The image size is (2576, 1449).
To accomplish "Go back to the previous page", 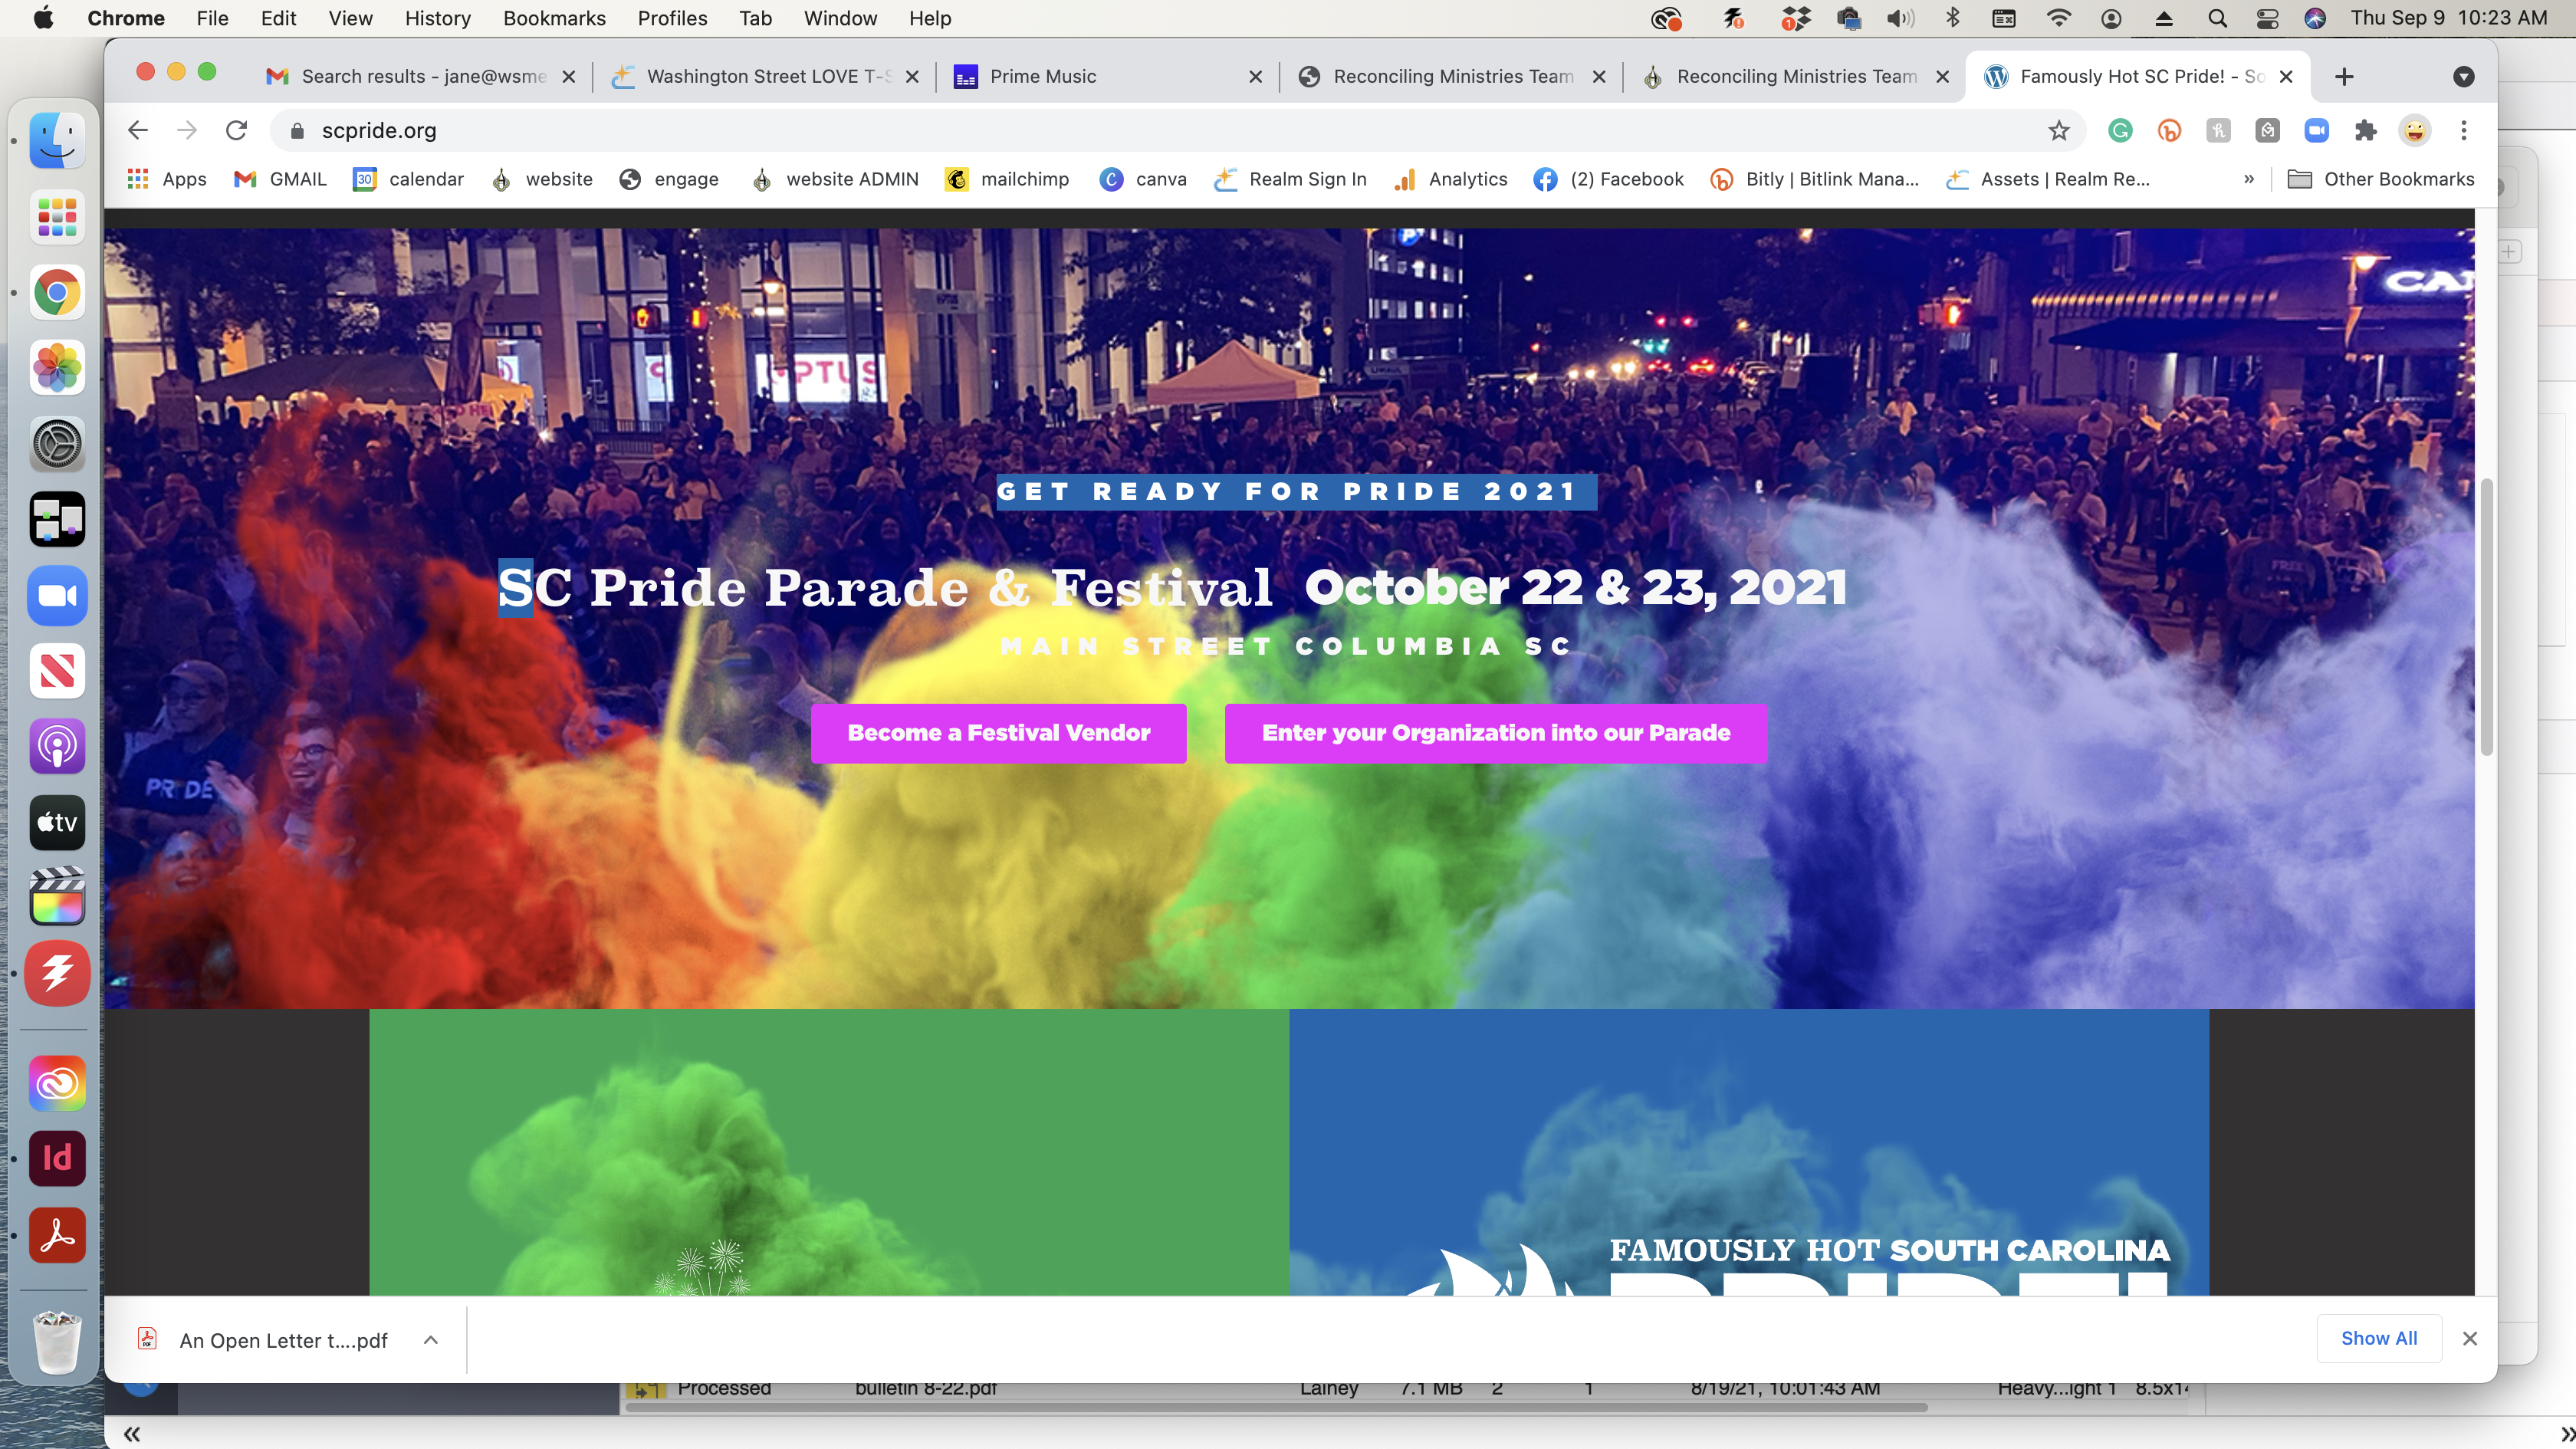I will 138,130.
